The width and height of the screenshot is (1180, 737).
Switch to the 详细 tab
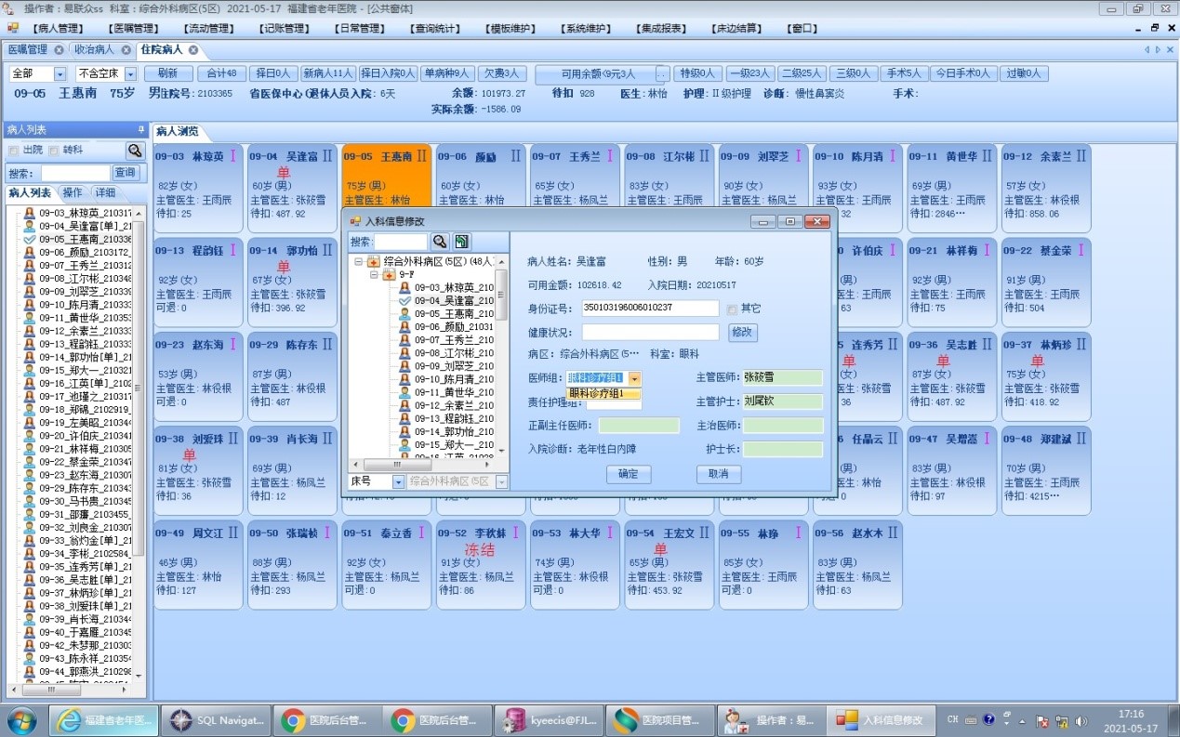tap(104, 192)
